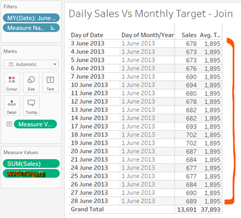This screenshot has width=241, height=218.
Task: Click the Avg. T.. column header
Action: [x=210, y=35]
